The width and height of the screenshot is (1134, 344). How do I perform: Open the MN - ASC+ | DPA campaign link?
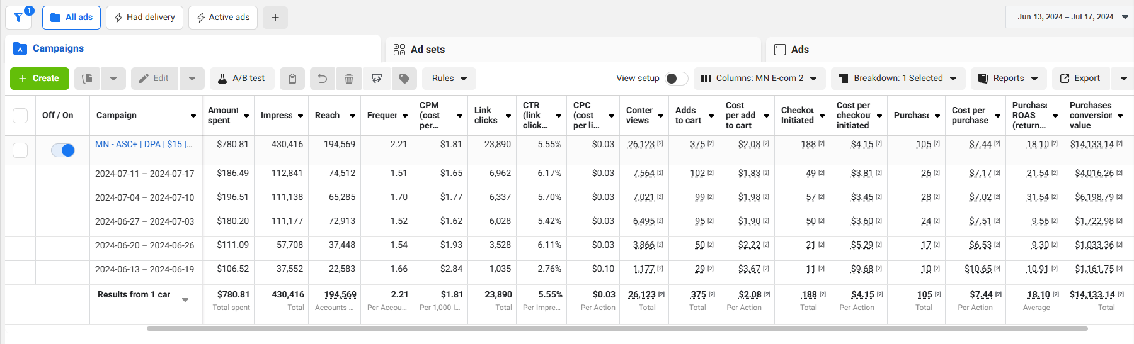click(x=144, y=144)
